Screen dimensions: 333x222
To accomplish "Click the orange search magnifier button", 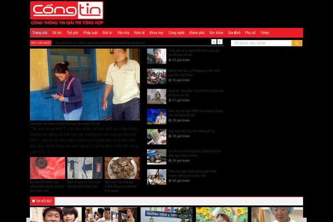I will (297, 43).
